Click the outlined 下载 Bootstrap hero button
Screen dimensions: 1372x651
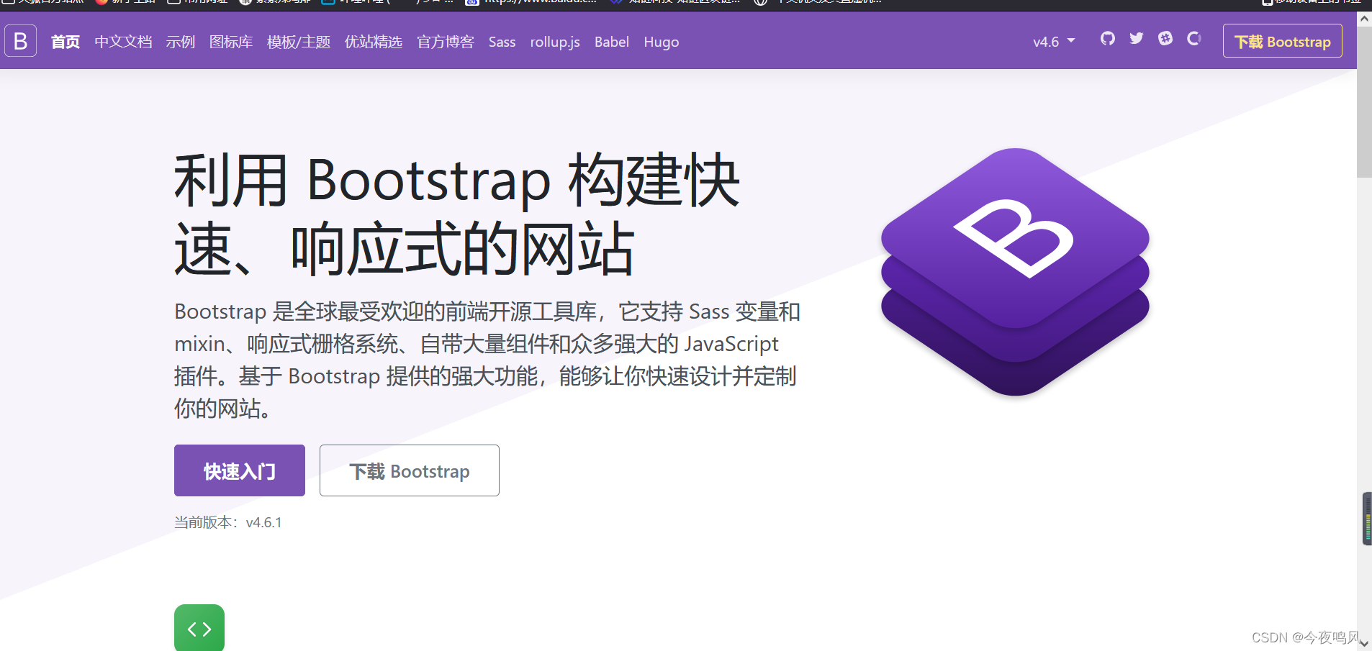tap(410, 470)
